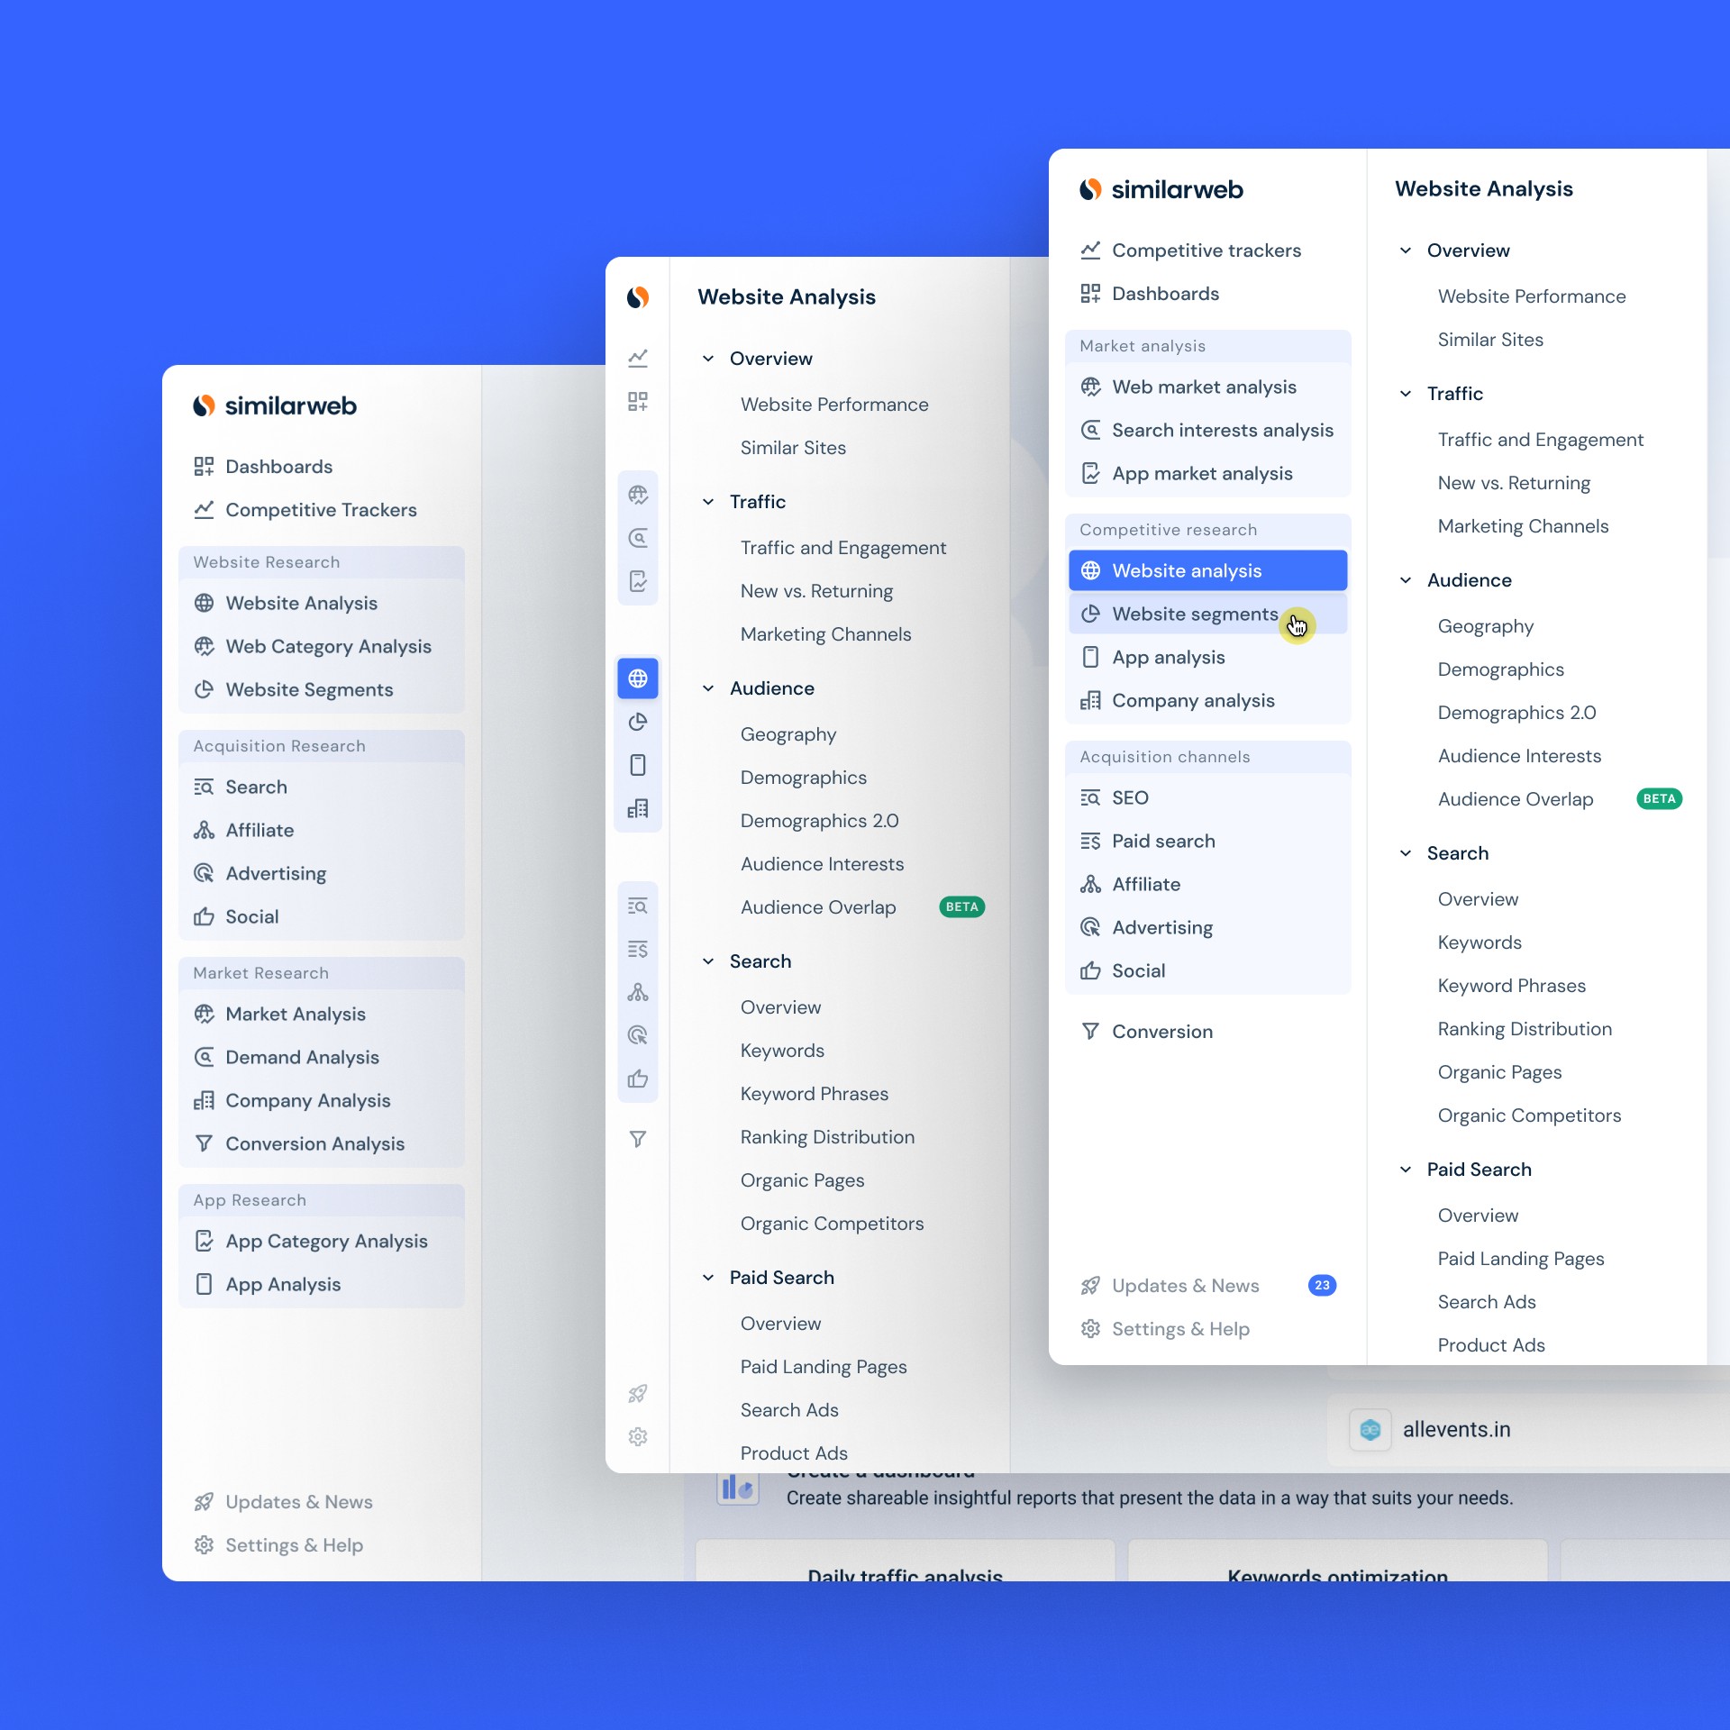The width and height of the screenshot is (1730, 1730).
Task: Open Updates & News with 23 badge
Action: [1185, 1286]
